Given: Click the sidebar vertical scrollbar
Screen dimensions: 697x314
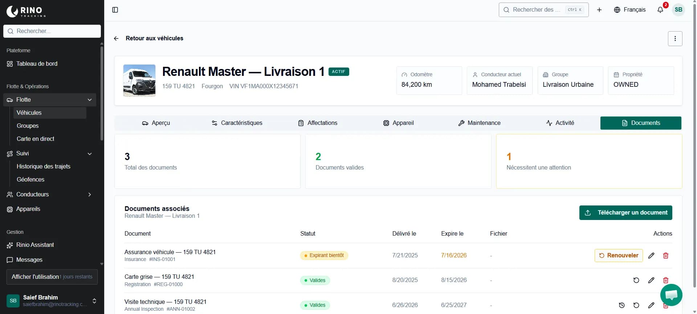Looking at the screenshot, I should 102,93.
